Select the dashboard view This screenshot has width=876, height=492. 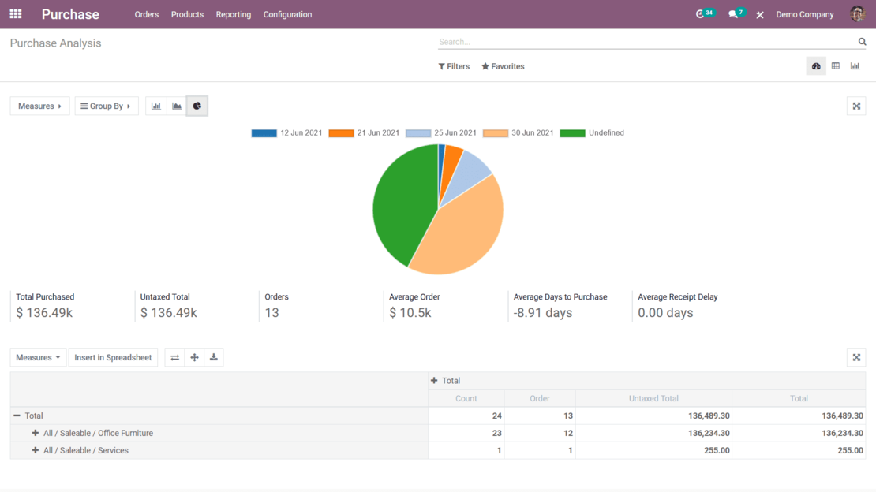coord(816,65)
